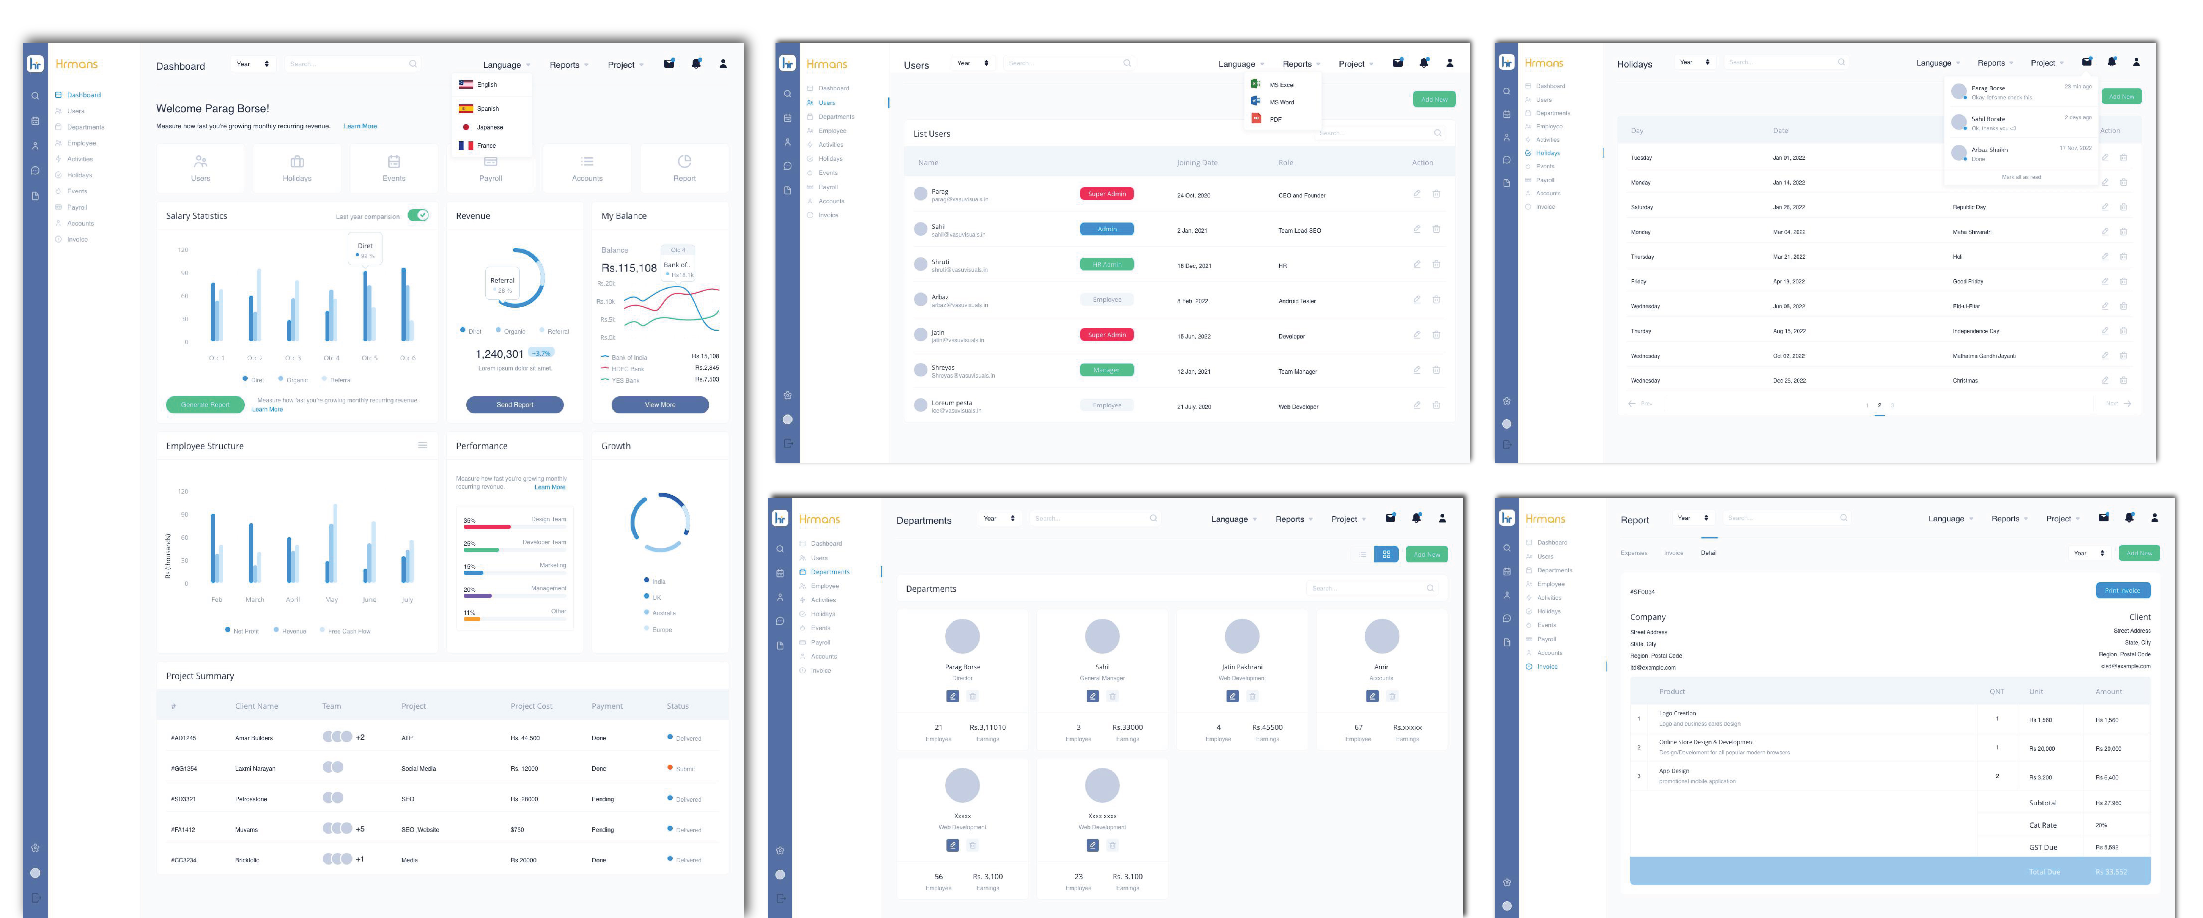Open Holidays shortcut card on Dashboard
This screenshot has height=918, width=2203.
click(297, 169)
